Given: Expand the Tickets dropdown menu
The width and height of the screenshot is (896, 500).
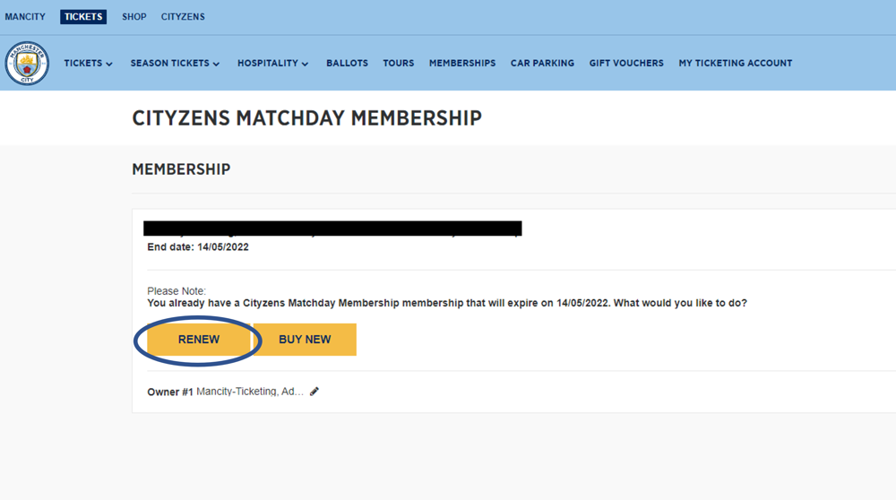Looking at the screenshot, I should (88, 64).
